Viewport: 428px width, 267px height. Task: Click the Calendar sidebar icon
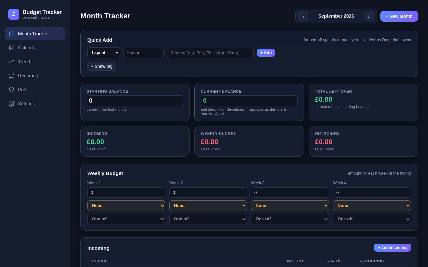[x=12, y=48]
